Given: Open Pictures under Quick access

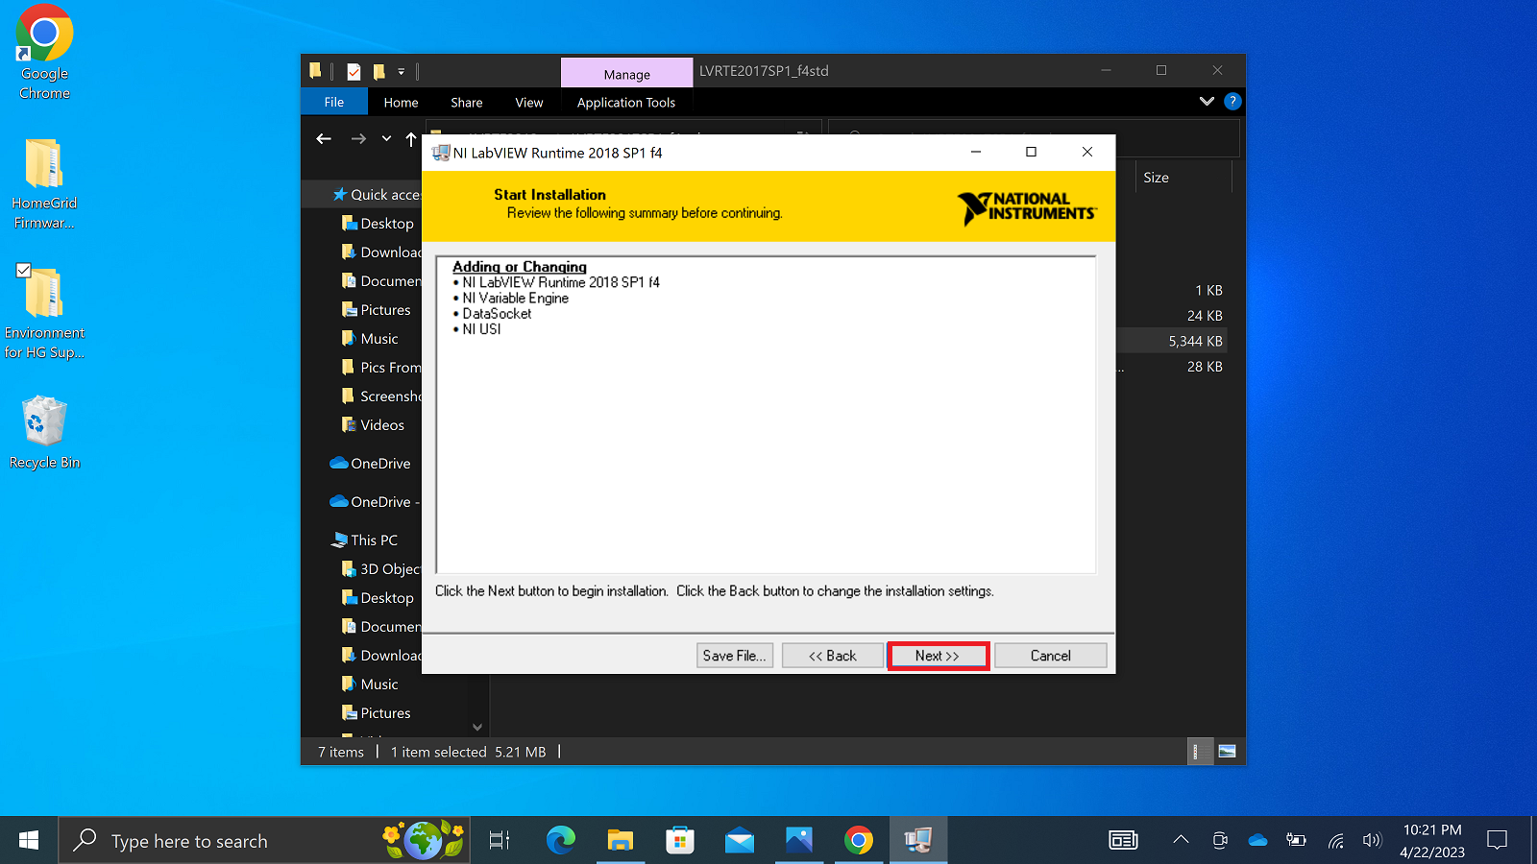Looking at the screenshot, I should (378, 309).
